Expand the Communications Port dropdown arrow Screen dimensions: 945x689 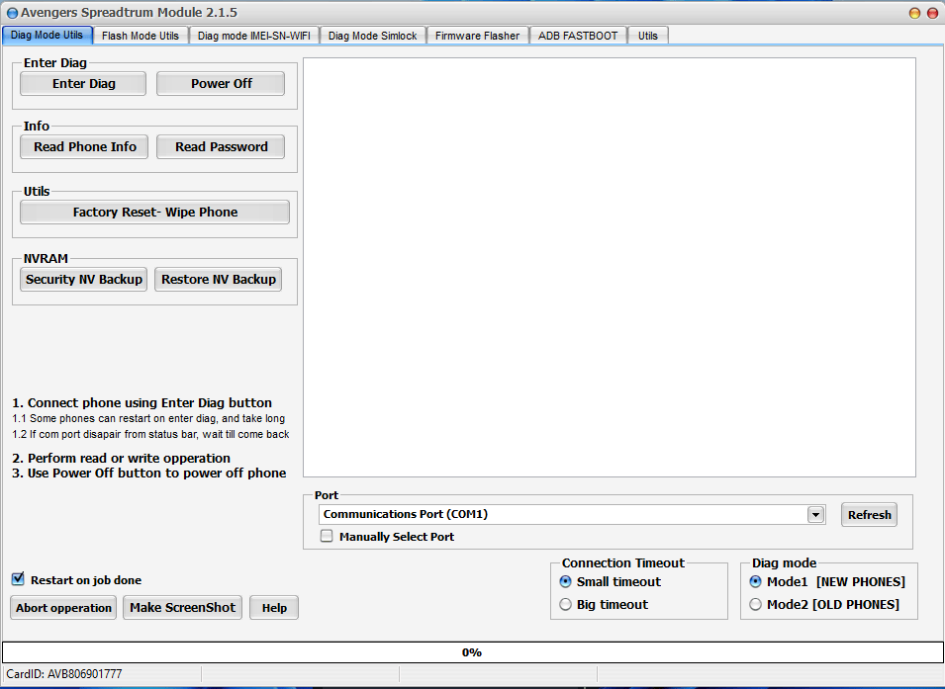tap(815, 514)
